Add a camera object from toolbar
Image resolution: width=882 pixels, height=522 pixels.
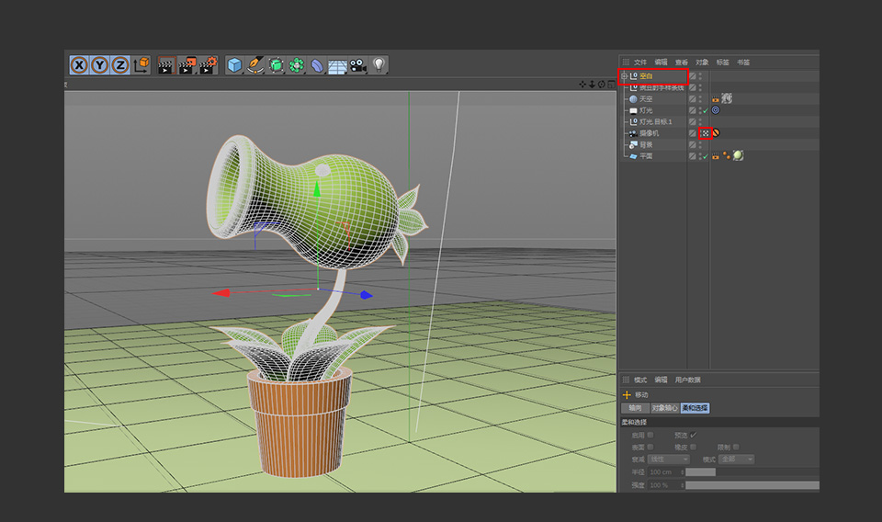click(x=358, y=65)
